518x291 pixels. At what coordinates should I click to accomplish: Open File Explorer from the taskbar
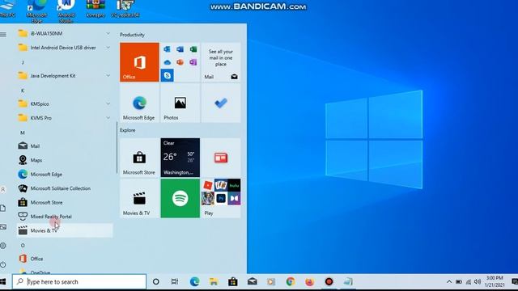pyautogui.click(x=214, y=281)
